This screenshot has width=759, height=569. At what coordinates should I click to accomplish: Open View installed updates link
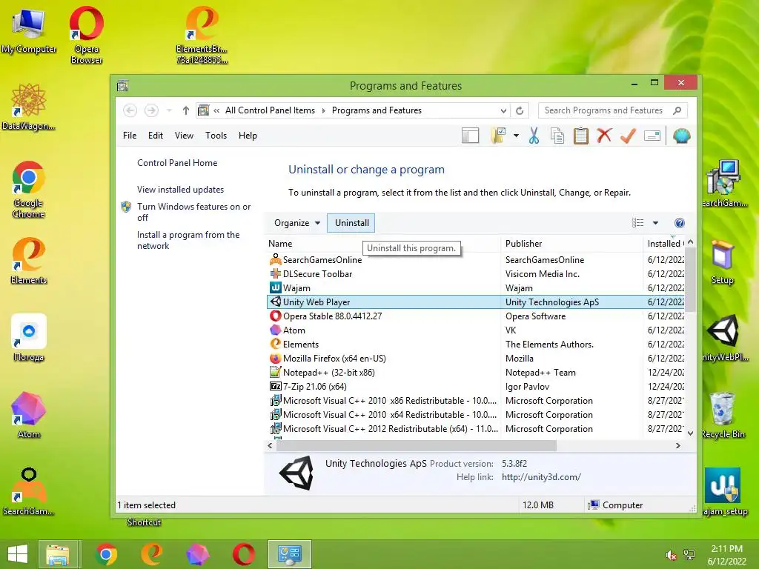pos(180,190)
